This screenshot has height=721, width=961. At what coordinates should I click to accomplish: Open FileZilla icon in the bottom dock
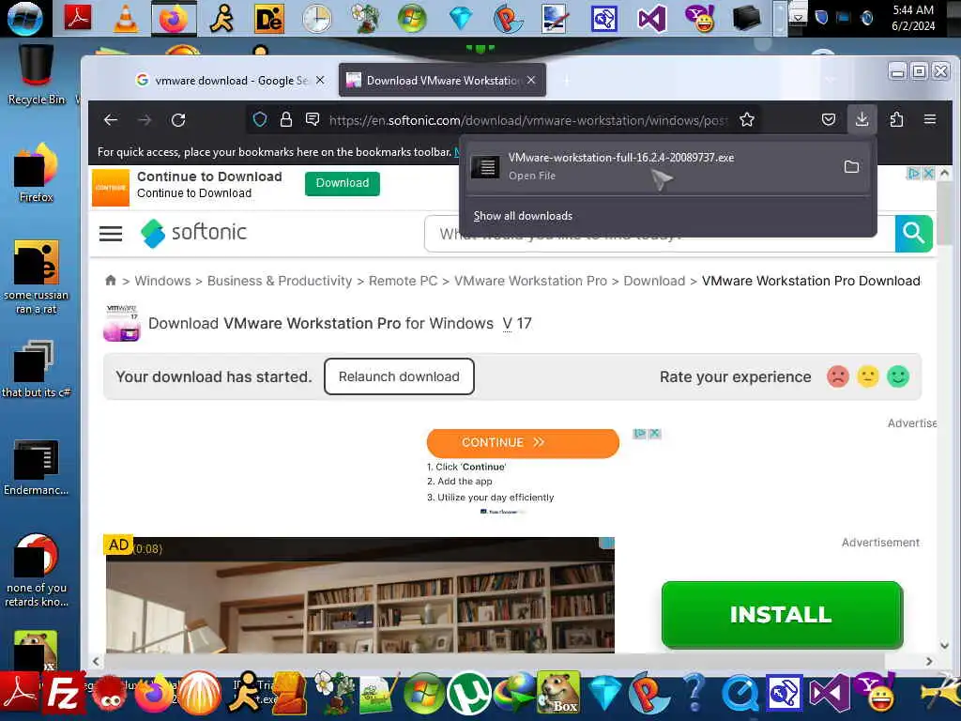(x=63, y=695)
